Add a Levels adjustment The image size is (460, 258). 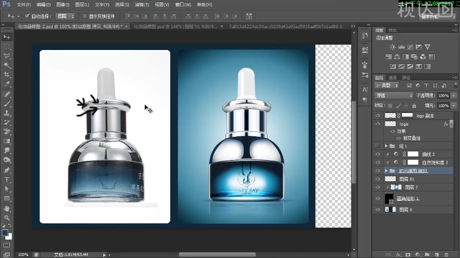[x=401, y=47]
